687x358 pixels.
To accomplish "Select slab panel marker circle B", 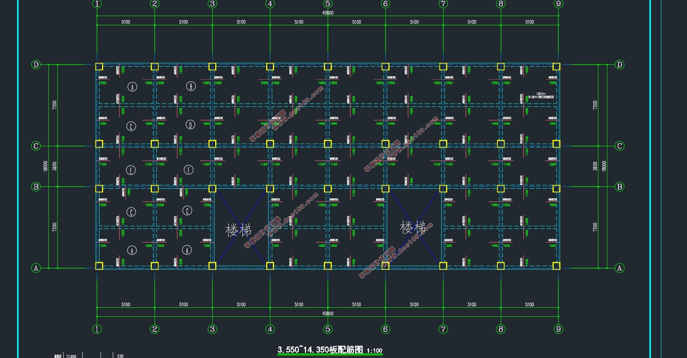I will click(191, 86).
